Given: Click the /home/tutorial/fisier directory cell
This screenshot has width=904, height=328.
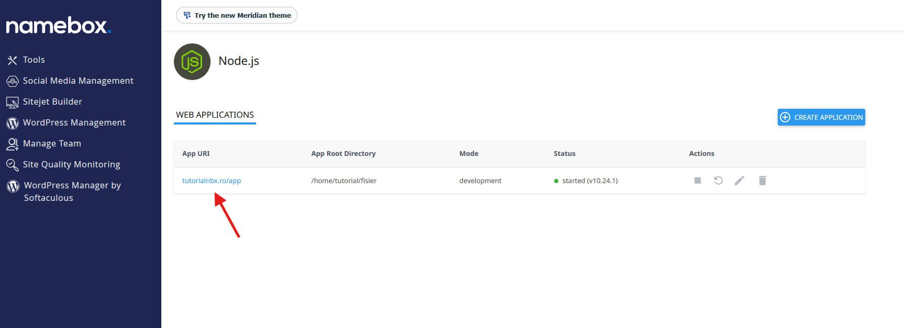Looking at the screenshot, I should point(344,180).
